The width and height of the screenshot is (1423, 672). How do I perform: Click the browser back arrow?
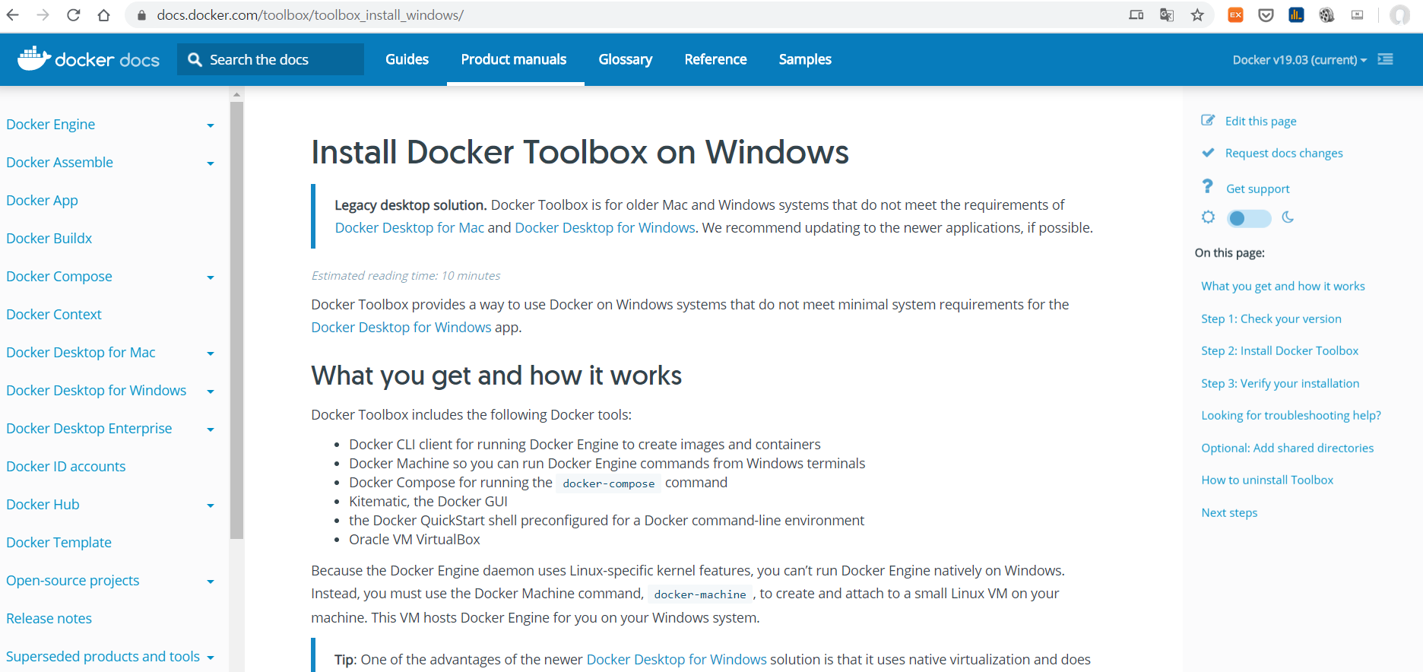tap(13, 14)
